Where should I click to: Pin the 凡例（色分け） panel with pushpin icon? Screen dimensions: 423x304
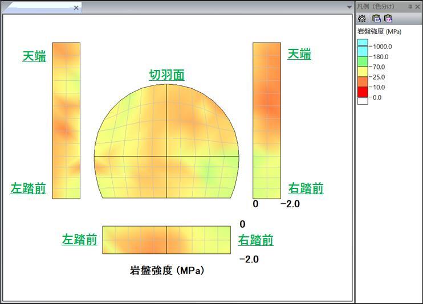coord(410,6)
